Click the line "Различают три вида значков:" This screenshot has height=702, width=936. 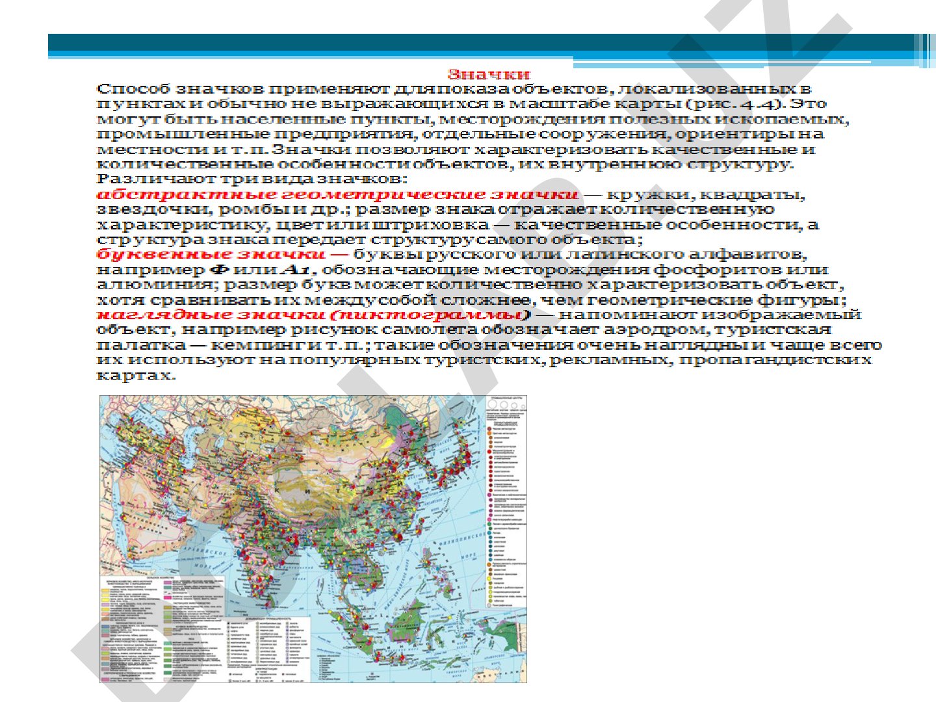point(253,179)
